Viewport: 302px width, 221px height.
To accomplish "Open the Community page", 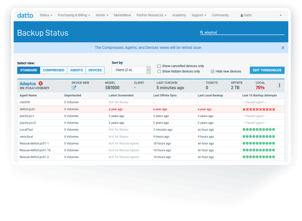I will pyautogui.click(x=220, y=15).
